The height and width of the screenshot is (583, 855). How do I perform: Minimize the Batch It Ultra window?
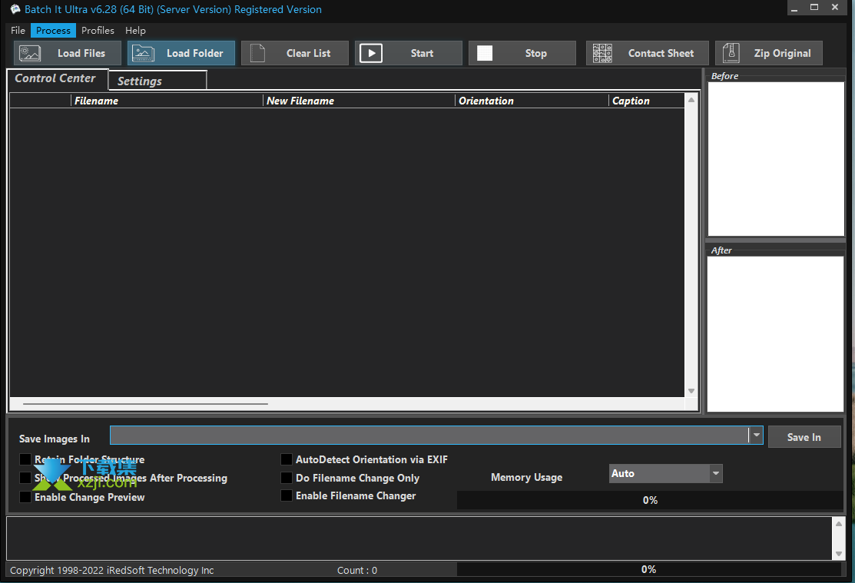(794, 8)
